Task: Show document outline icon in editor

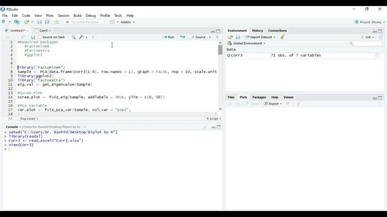Action: click(x=217, y=37)
